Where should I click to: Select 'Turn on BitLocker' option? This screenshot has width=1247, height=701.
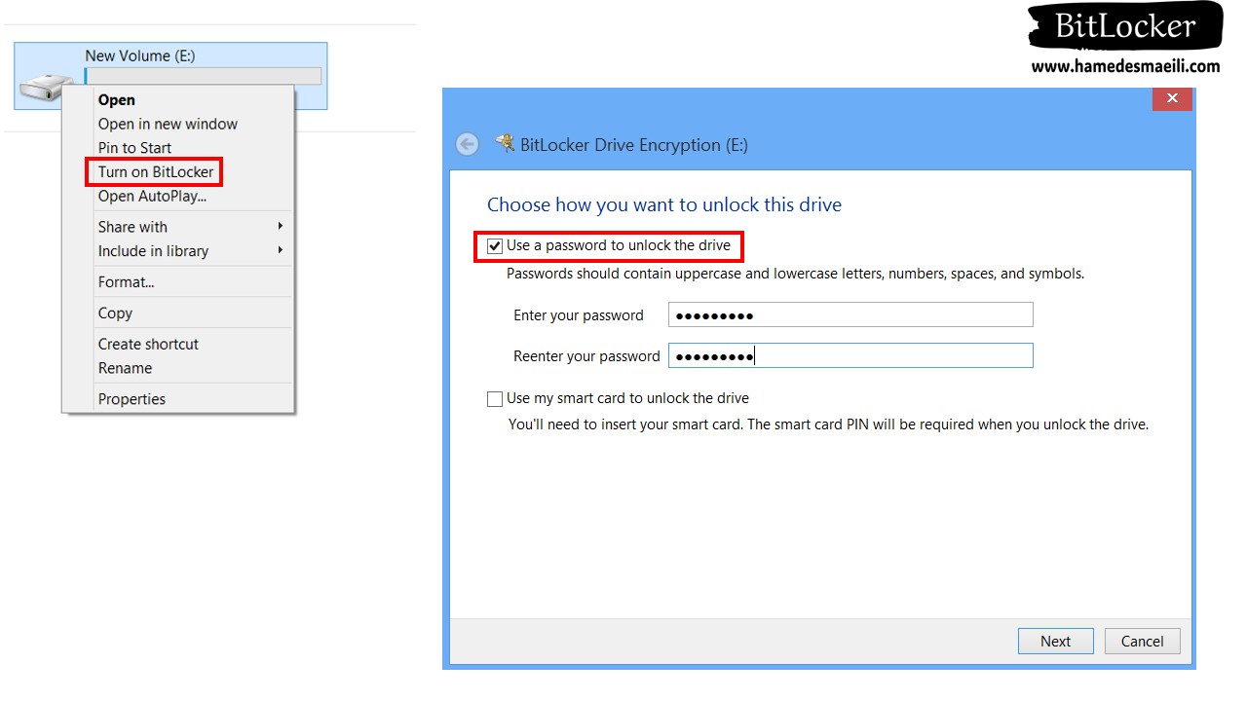(x=178, y=172)
